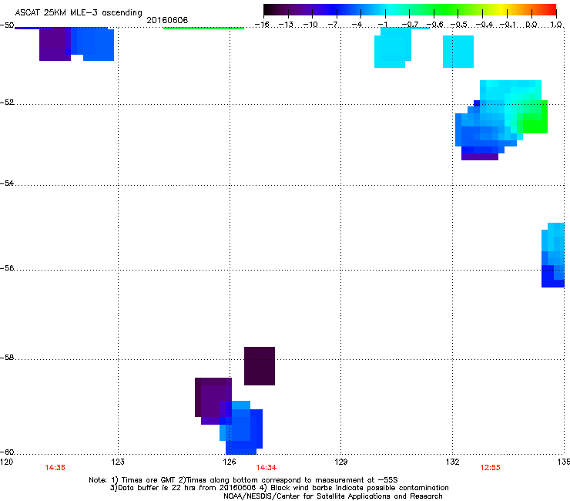Click the blue patch near latitude -60 at 126

[241, 429]
